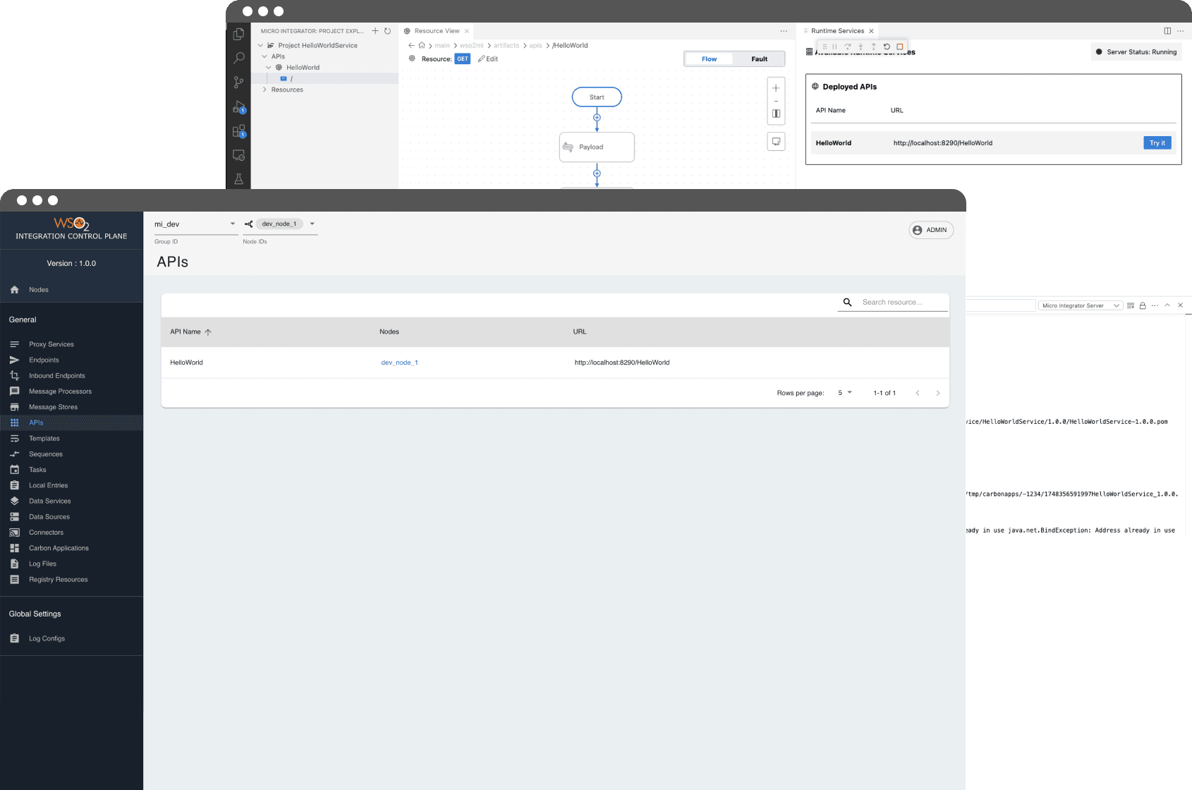This screenshot has width=1192, height=790.
Task: Select the Runtime Services tab
Action: pos(837,31)
